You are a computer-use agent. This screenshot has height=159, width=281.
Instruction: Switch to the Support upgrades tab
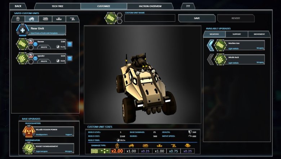pos(236,34)
